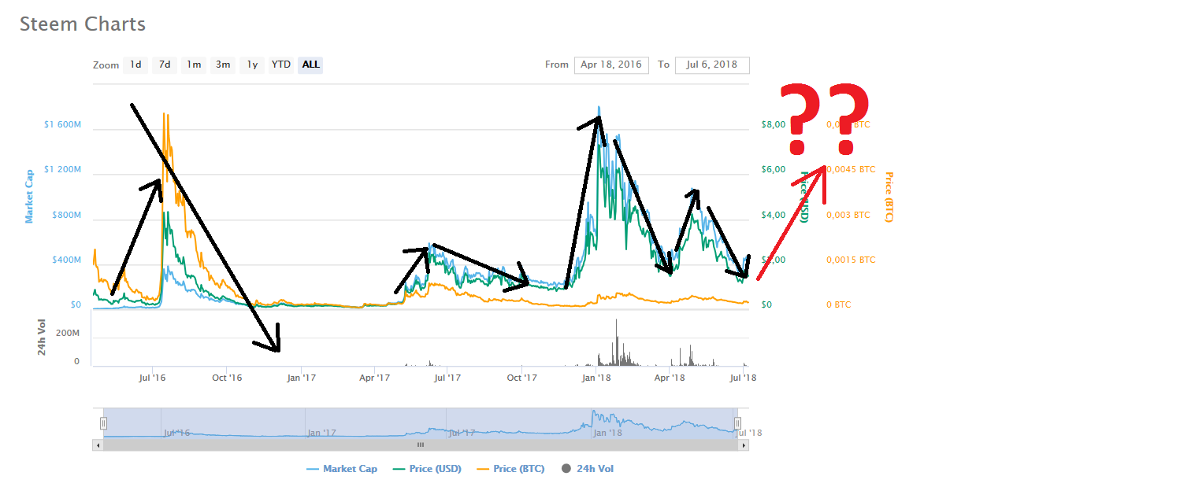The image size is (1180, 487).
Task: Click the $400M axis label
Action: pyautogui.click(x=66, y=260)
